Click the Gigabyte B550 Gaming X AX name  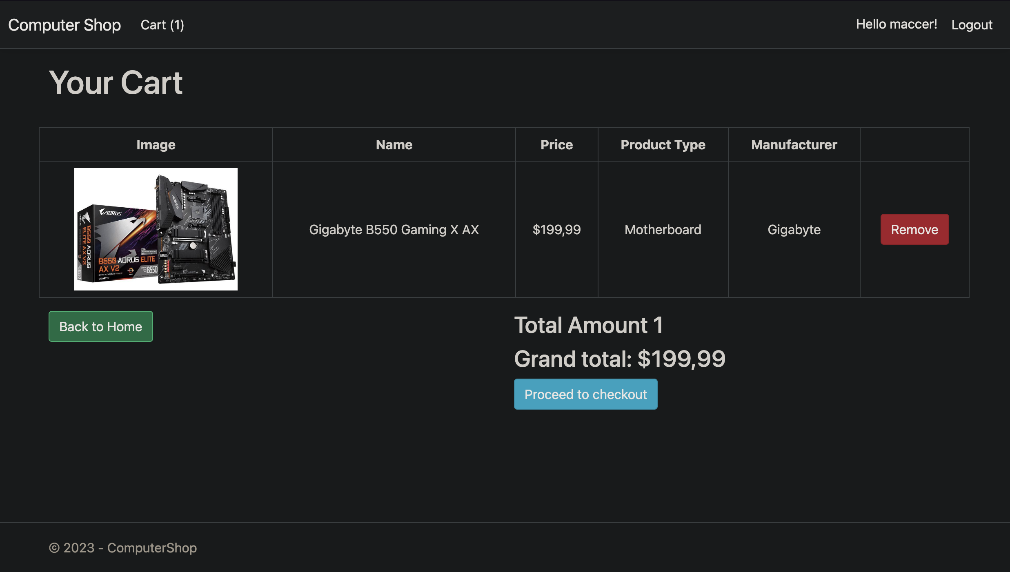(x=394, y=229)
